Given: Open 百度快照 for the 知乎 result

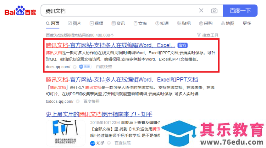Looking at the screenshot, I should tap(123, 143).
